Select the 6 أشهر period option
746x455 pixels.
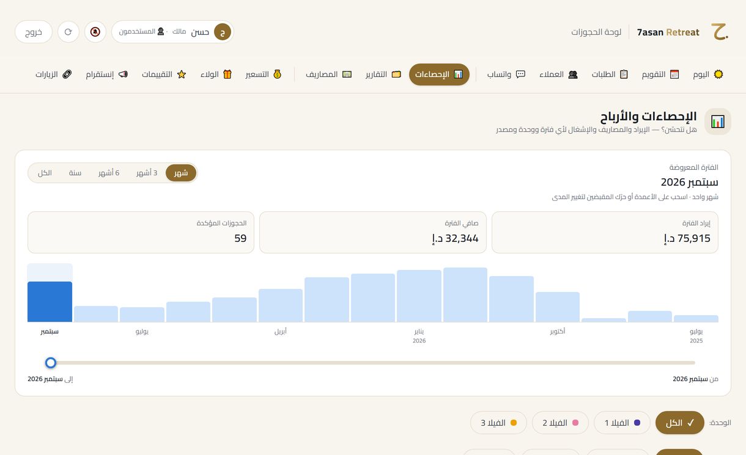pos(109,173)
